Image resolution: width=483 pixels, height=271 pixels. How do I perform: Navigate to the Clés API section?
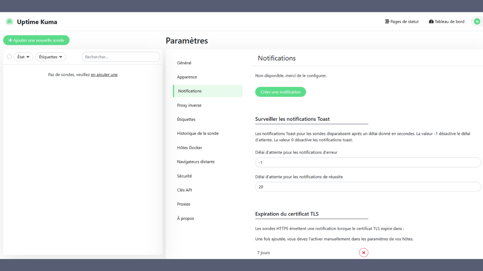point(184,190)
